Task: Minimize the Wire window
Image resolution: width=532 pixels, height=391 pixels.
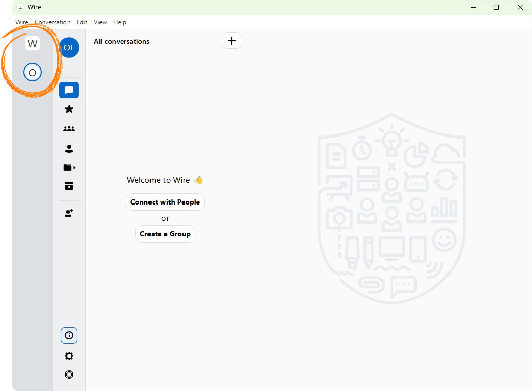Action: point(473,7)
